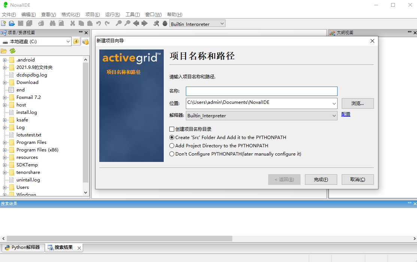Click the database box icon in project panel

pos(85,42)
